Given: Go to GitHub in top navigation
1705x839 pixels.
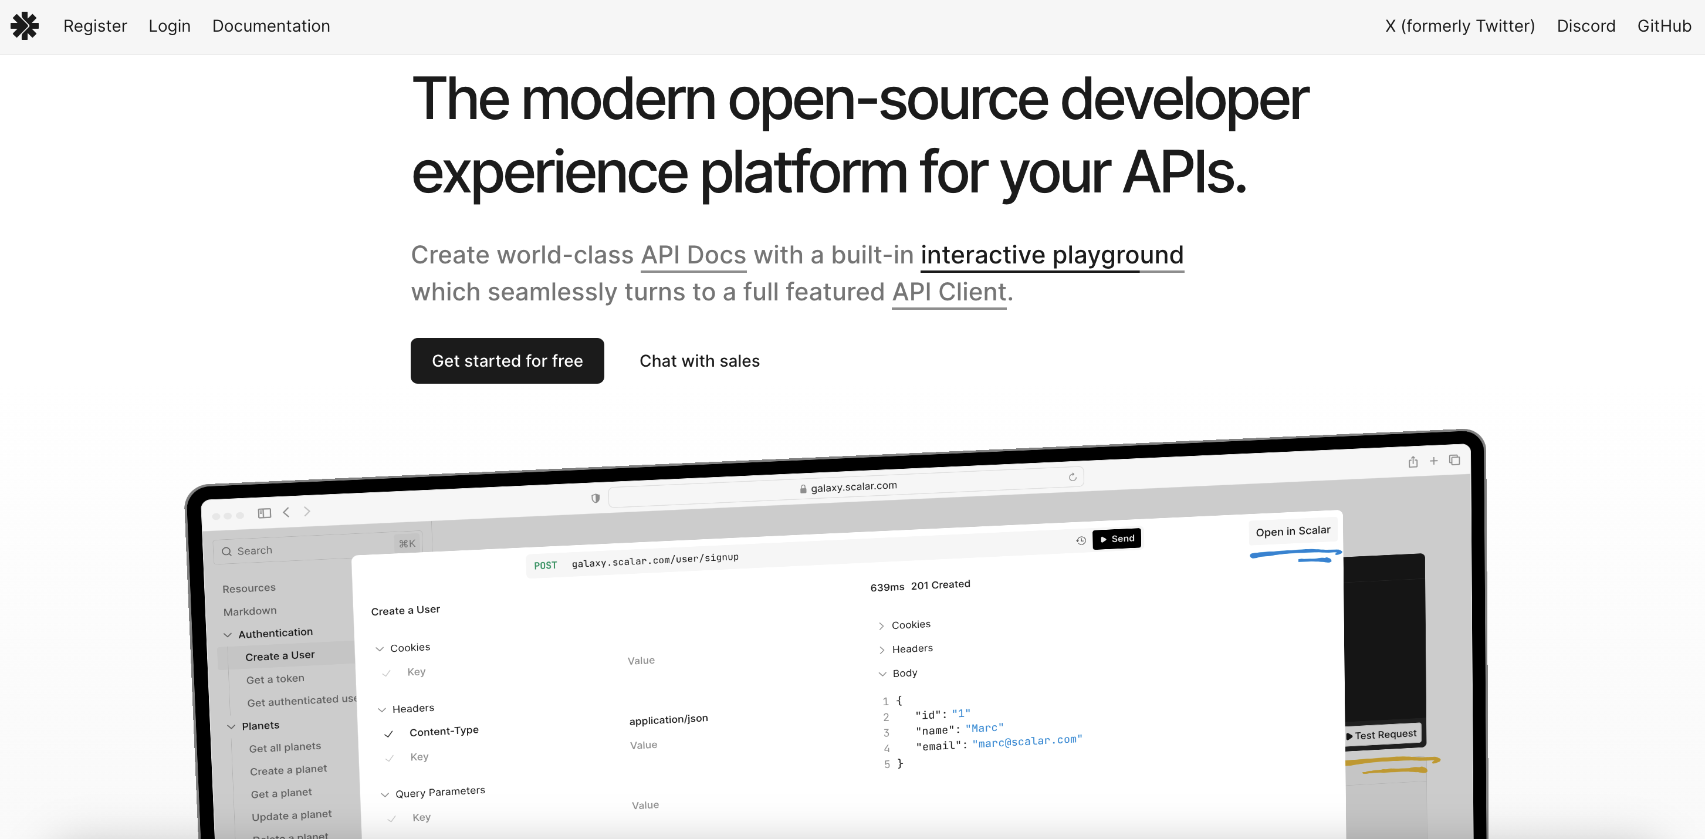Looking at the screenshot, I should point(1663,26).
